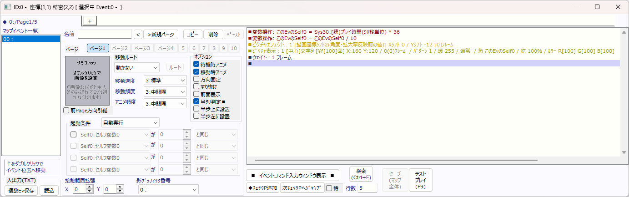Enable 前Page方向引継 checkbox
Viewport: 629px width, 197px height.
click(66, 110)
